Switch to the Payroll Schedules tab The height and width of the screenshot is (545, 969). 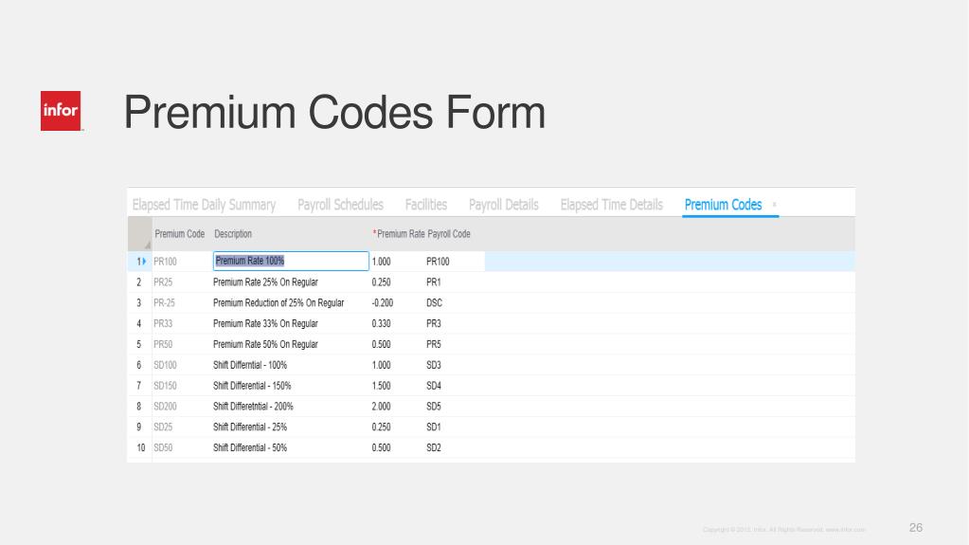(340, 205)
